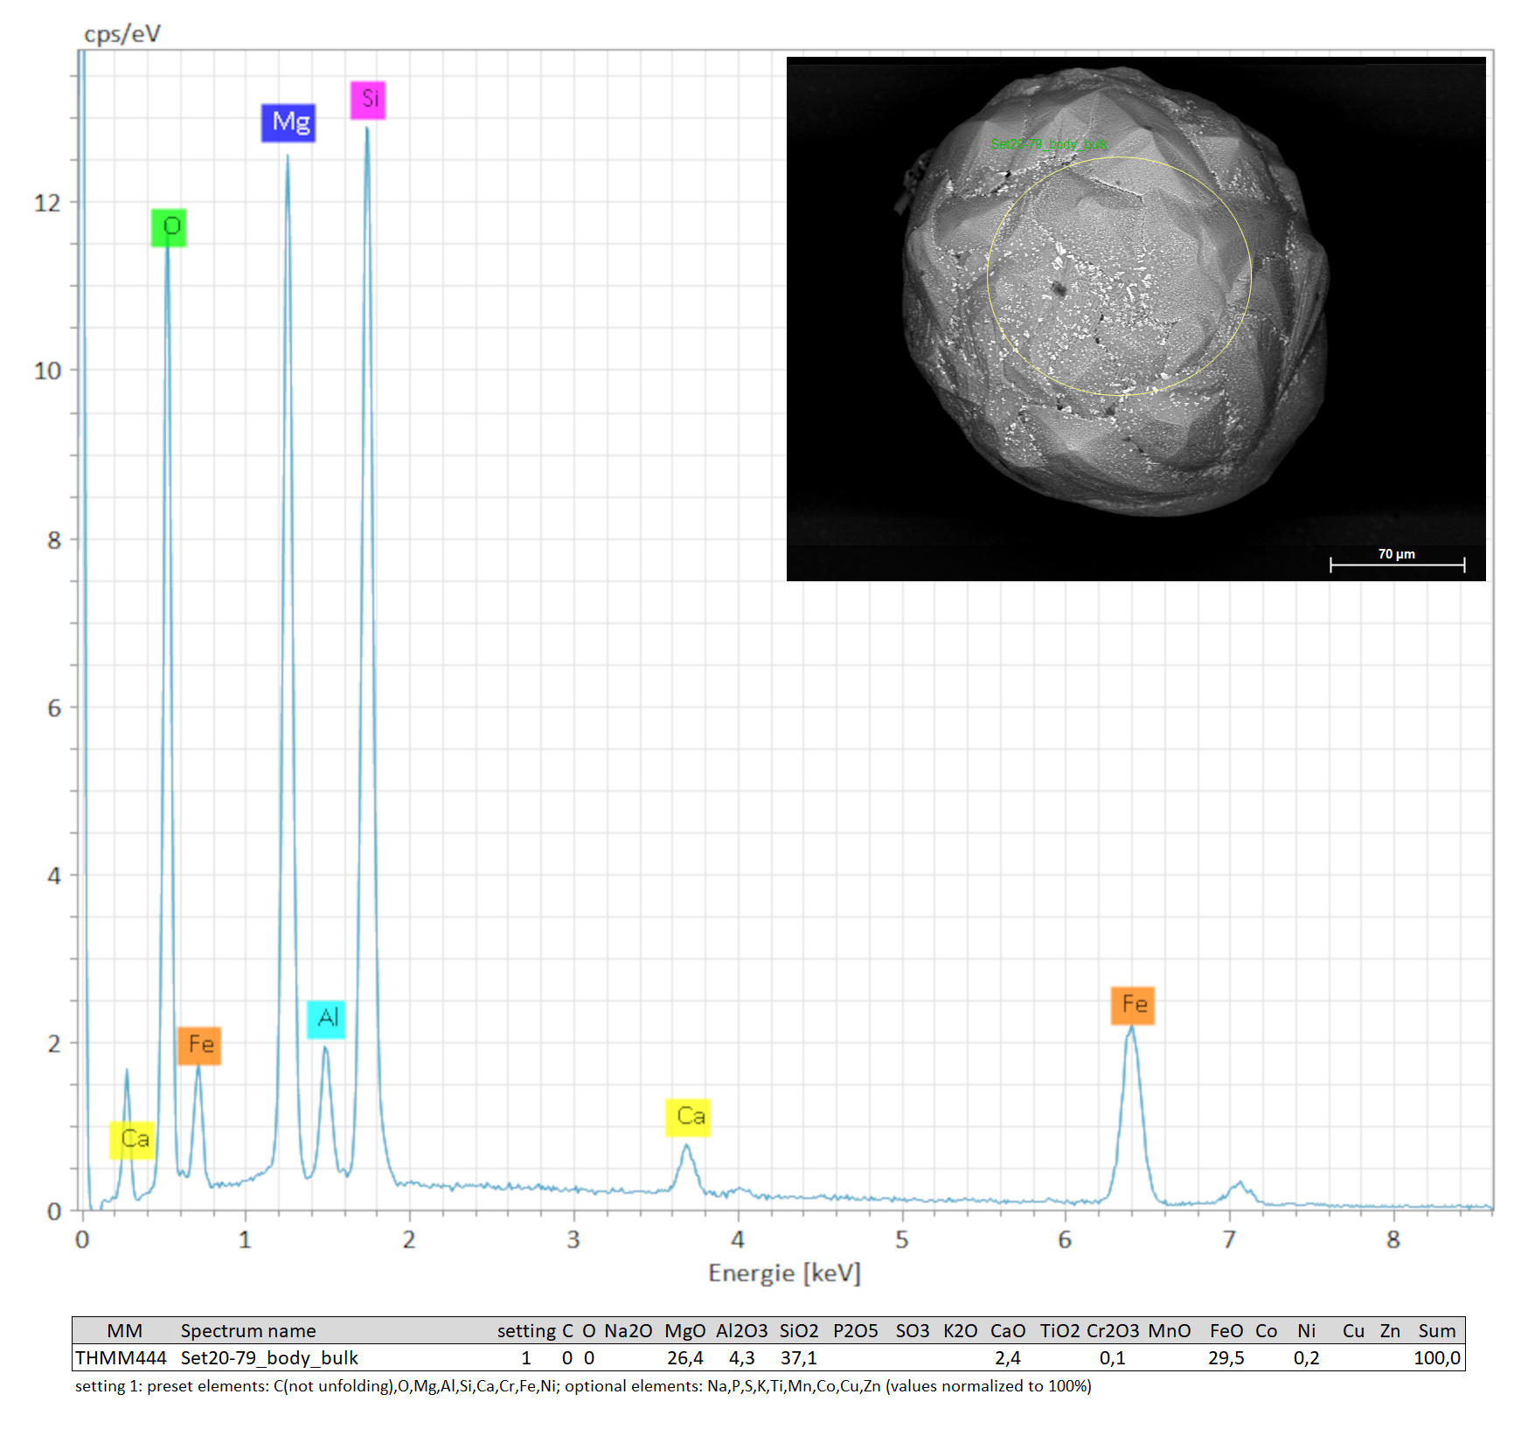
Task: Select the MgO value 26,4
Action: (x=684, y=1357)
